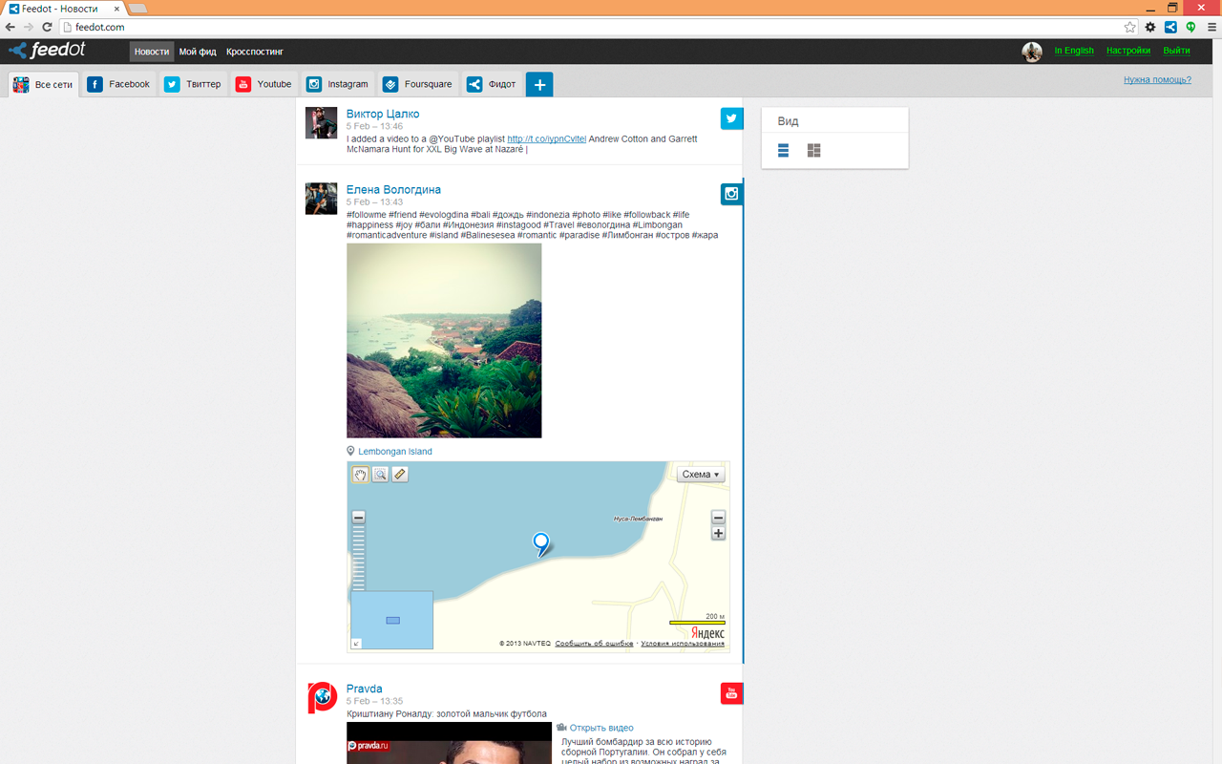The height and width of the screenshot is (764, 1222).
Task: Switch to Instagram tab
Action: click(337, 84)
